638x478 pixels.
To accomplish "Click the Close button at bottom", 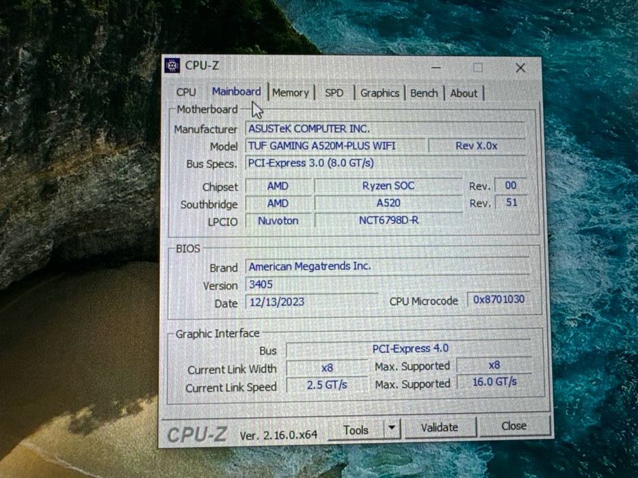I will (514, 425).
